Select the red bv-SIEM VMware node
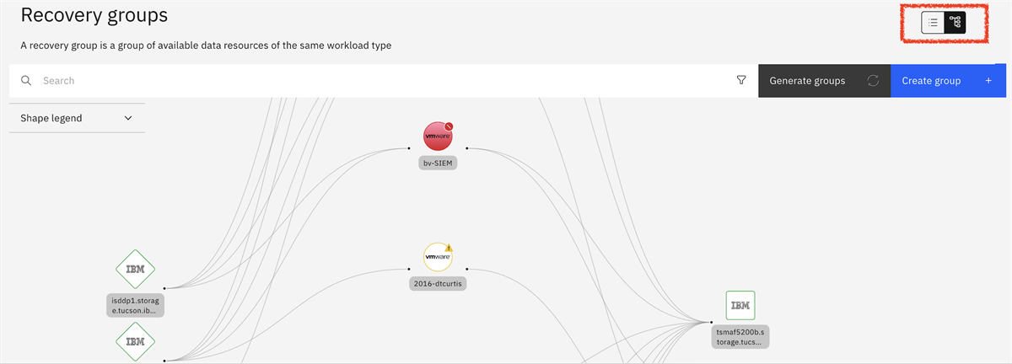This screenshot has width=1012, height=364. 439,136
